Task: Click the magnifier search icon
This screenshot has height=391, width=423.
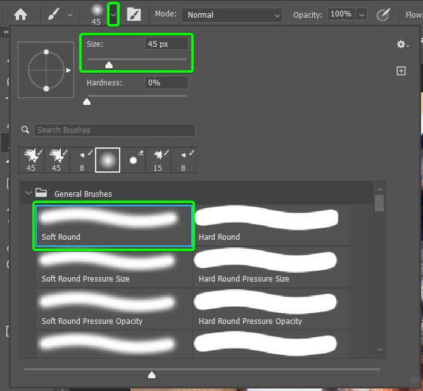Action: tap(25, 130)
